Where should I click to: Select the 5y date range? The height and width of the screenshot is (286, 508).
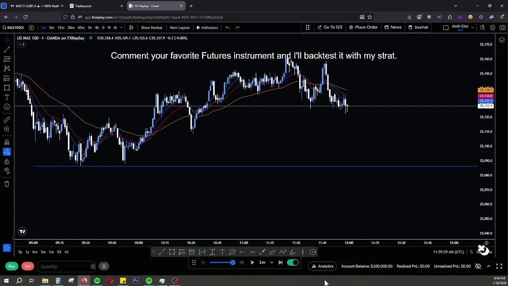tap(20, 252)
